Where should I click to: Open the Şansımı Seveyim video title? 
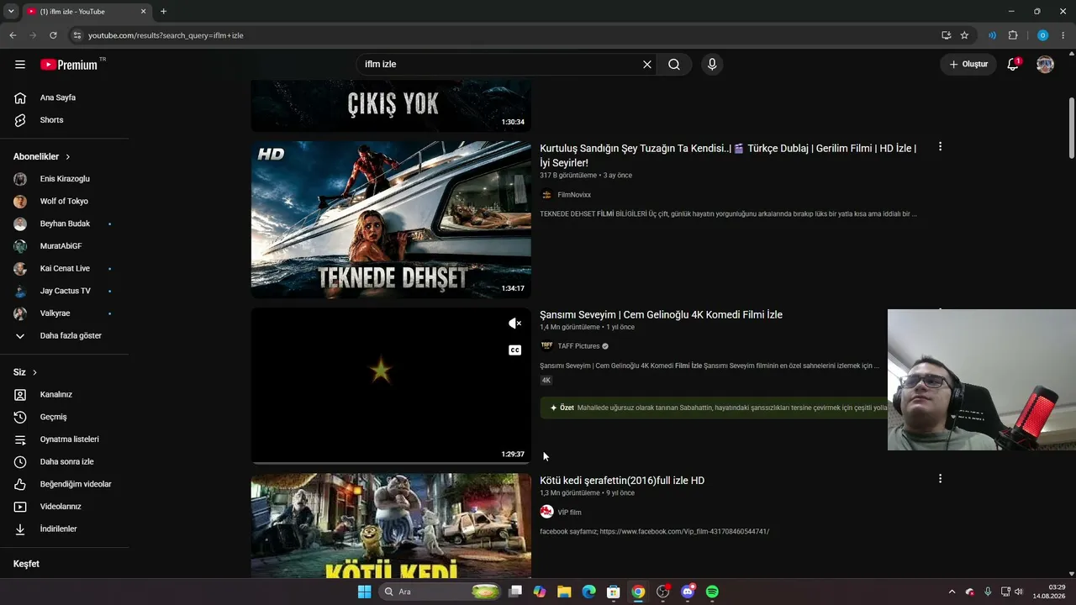pos(661,315)
